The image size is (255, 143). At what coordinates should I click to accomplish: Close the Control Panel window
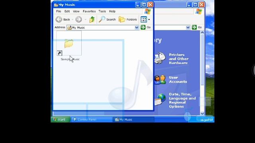[202, 4]
